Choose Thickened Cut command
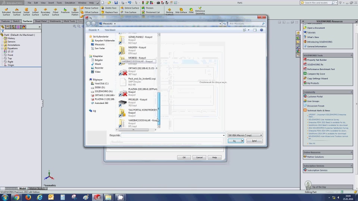Screen dimensions: 358x201 coord(151,12)
